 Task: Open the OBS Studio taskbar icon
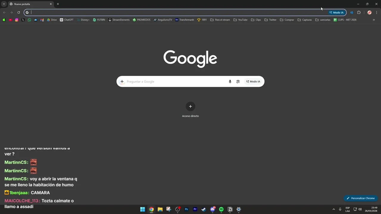pos(178,209)
